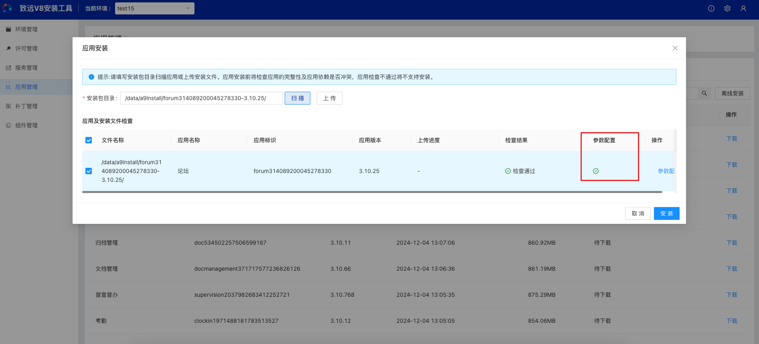Click the 取消 button

tap(638, 213)
